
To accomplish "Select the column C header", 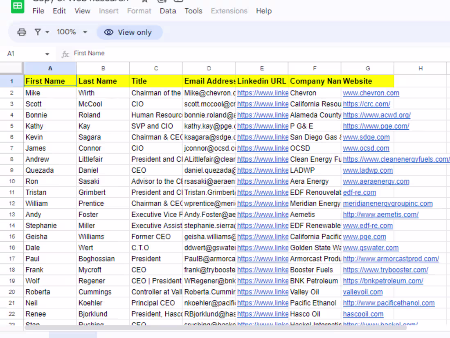I will pos(156,68).
